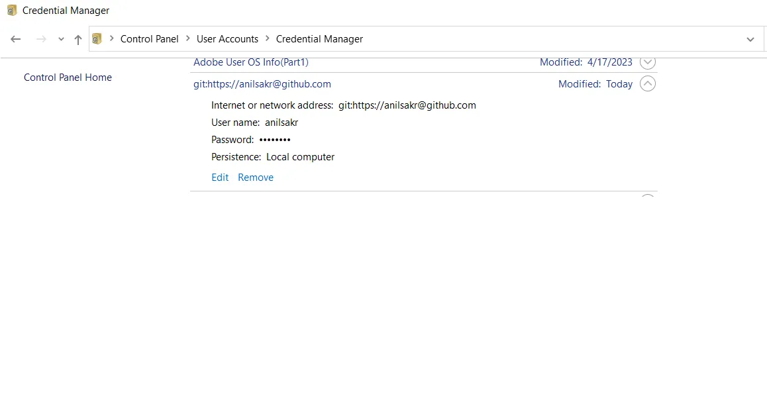Open the chevron before Control Panel breadcrumb
The height and width of the screenshot is (412, 767).
[x=111, y=38]
